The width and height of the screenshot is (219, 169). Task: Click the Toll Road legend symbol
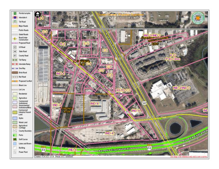[15, 22]
